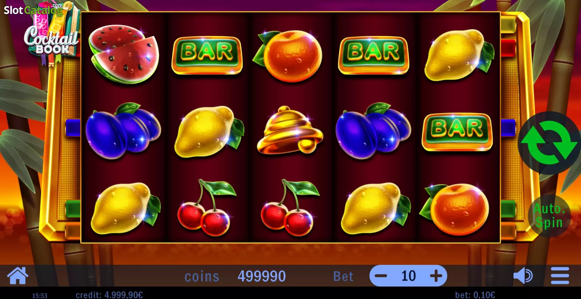The width and height of the screenshot is (581, 299).
Task: Click the red payline marker on right
Action: 508,48
